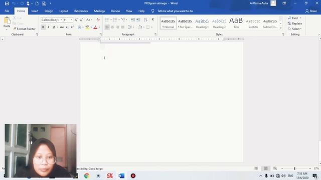Apply superscript formatting
The width and height of the screenshot is (321, 180).
tap(72, 27)
